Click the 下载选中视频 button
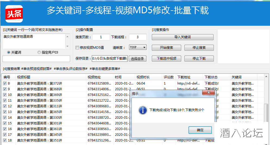270x145 pixels. point(166,58)
